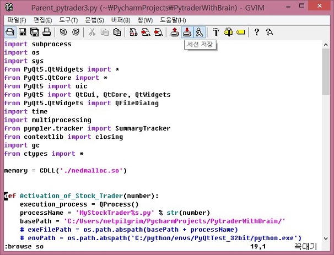This screenshot has width=334, height=255.
Task: Click the './nedmalloc.so' string
Action: [x=91, y=171]
